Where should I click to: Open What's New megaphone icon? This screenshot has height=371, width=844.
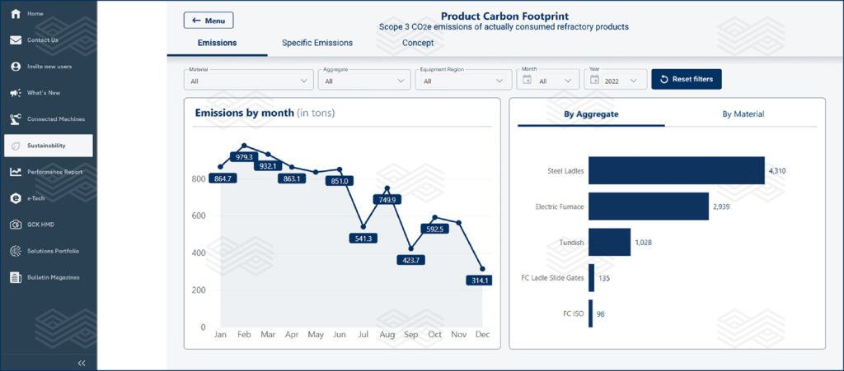[x=16, y=93]
